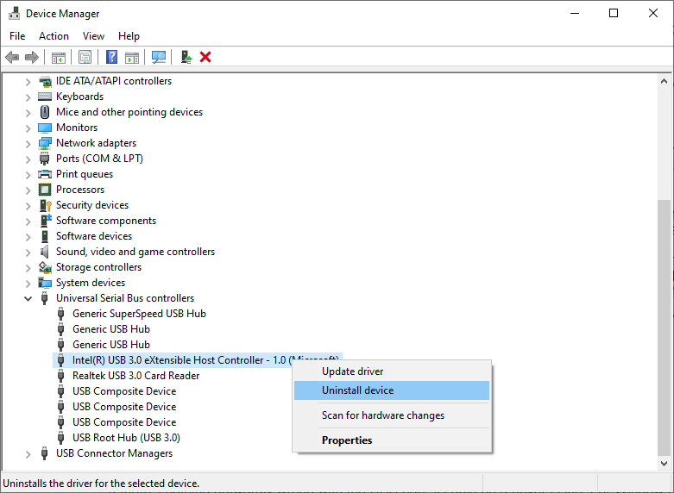Click the Update device driver toolbar icon

pos(185,57)
